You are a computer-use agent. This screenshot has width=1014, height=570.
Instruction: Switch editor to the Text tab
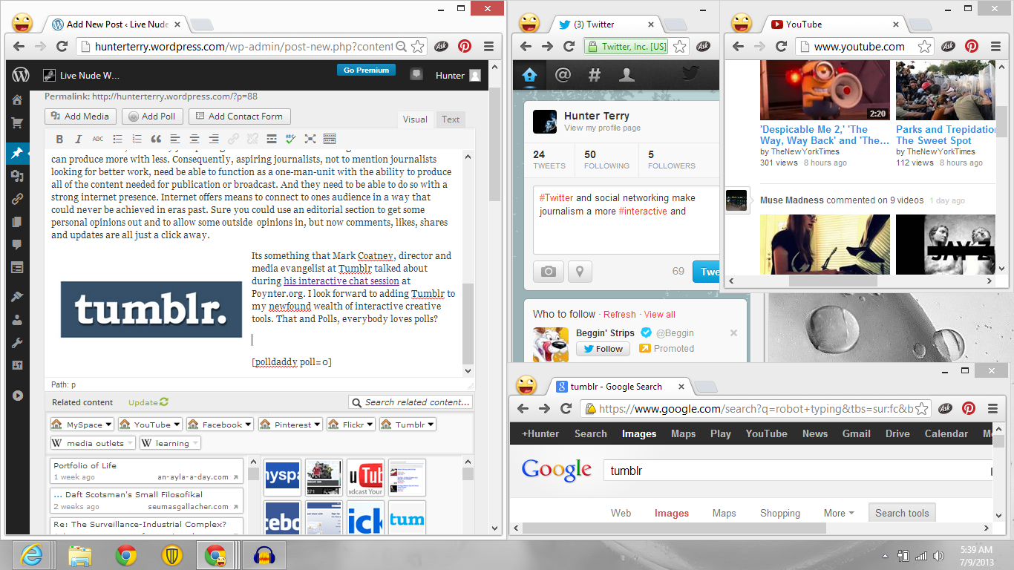pyautogui.click(x=451, y=119)
